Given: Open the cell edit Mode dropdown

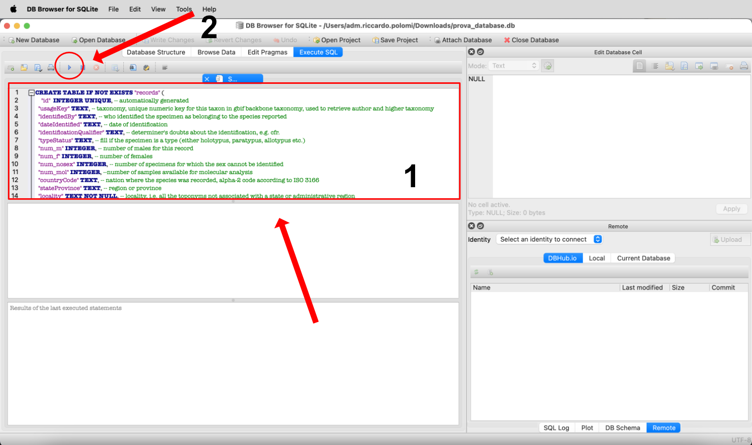Looking at the screenshot, I should pos(514,66).
